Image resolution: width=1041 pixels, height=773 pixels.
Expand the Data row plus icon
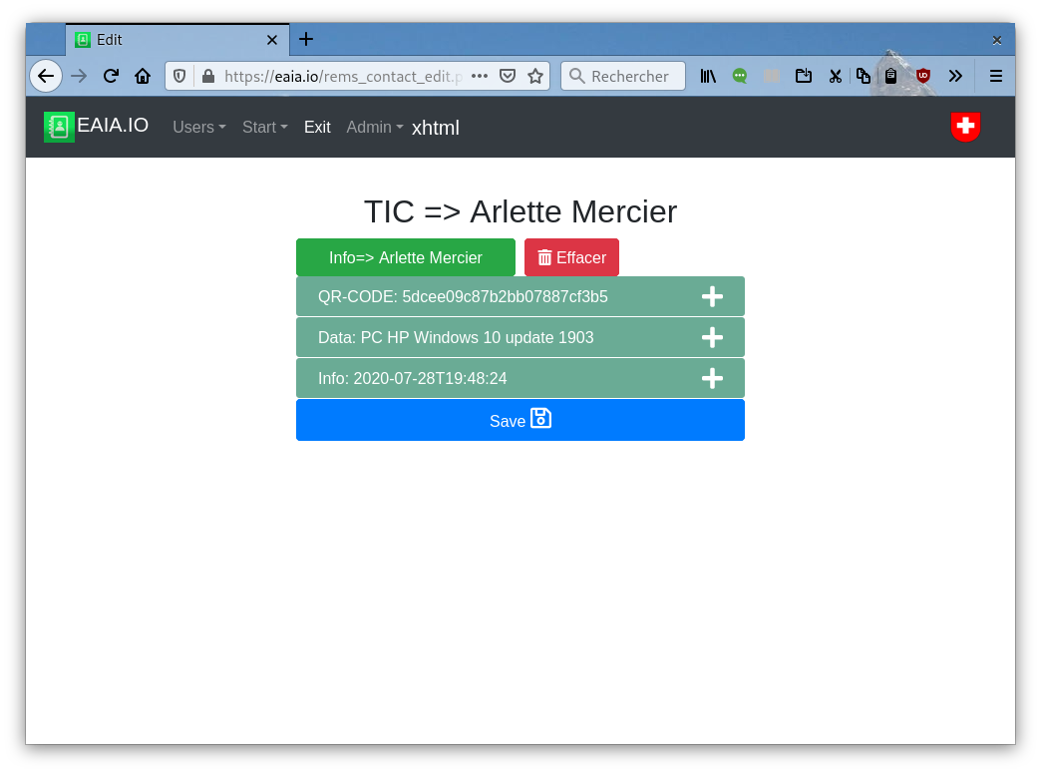712,337
